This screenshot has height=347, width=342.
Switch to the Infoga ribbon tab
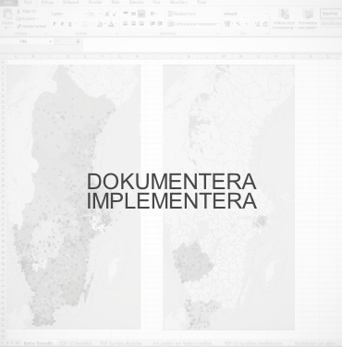[x=47, y=2]
